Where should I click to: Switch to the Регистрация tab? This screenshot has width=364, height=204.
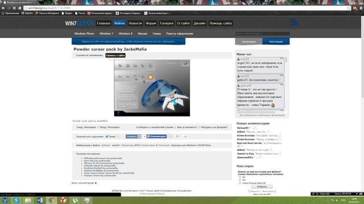point(276,41)
